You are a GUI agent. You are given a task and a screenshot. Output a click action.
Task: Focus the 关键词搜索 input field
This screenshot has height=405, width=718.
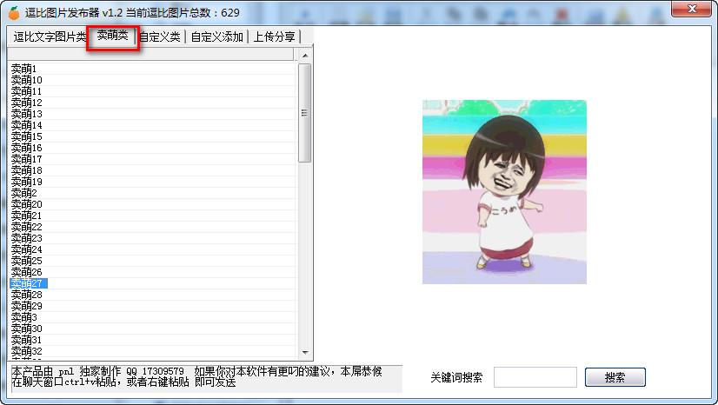pos(535,377)
